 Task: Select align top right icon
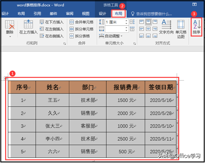pyautogui.click(x=155, y=22)
